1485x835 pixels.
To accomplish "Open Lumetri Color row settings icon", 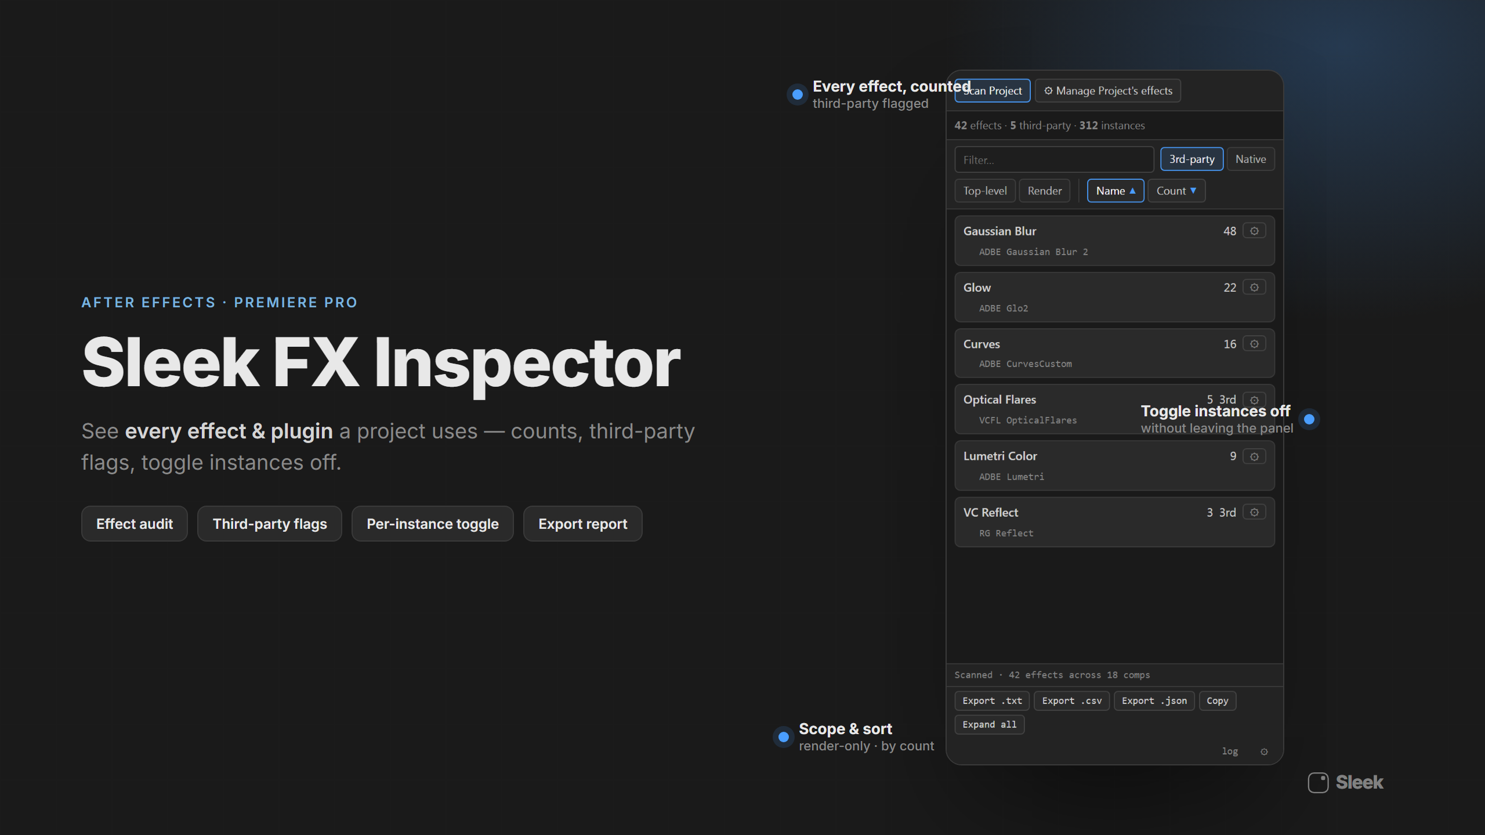I will click(1254, 456).
